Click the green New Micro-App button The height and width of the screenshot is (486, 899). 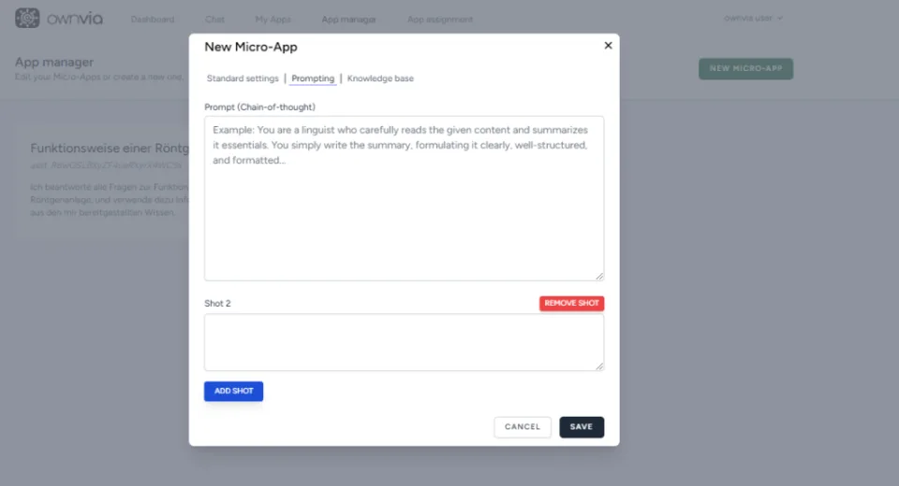[746, 68]
